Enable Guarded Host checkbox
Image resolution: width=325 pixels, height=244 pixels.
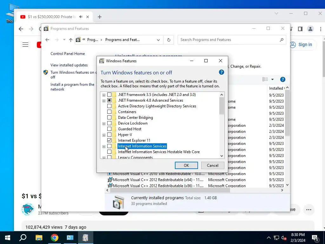(109, 129)
